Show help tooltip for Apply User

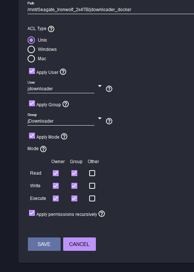coord(63,72)
